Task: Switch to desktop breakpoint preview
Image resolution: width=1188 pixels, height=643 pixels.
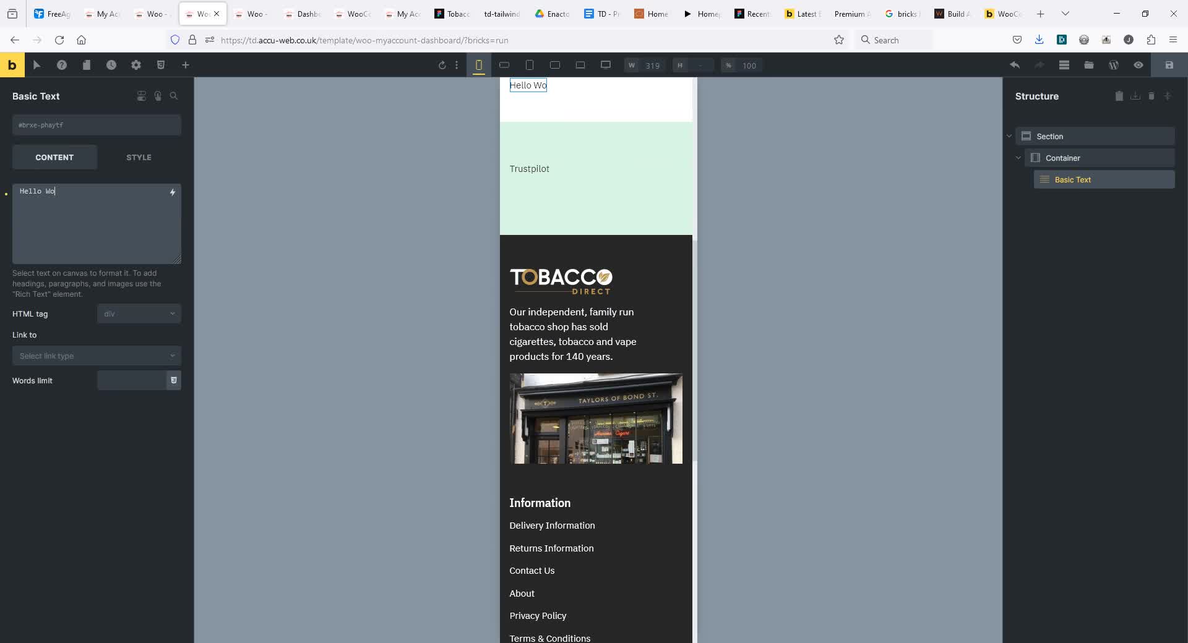Action: (x=605, y=65)
